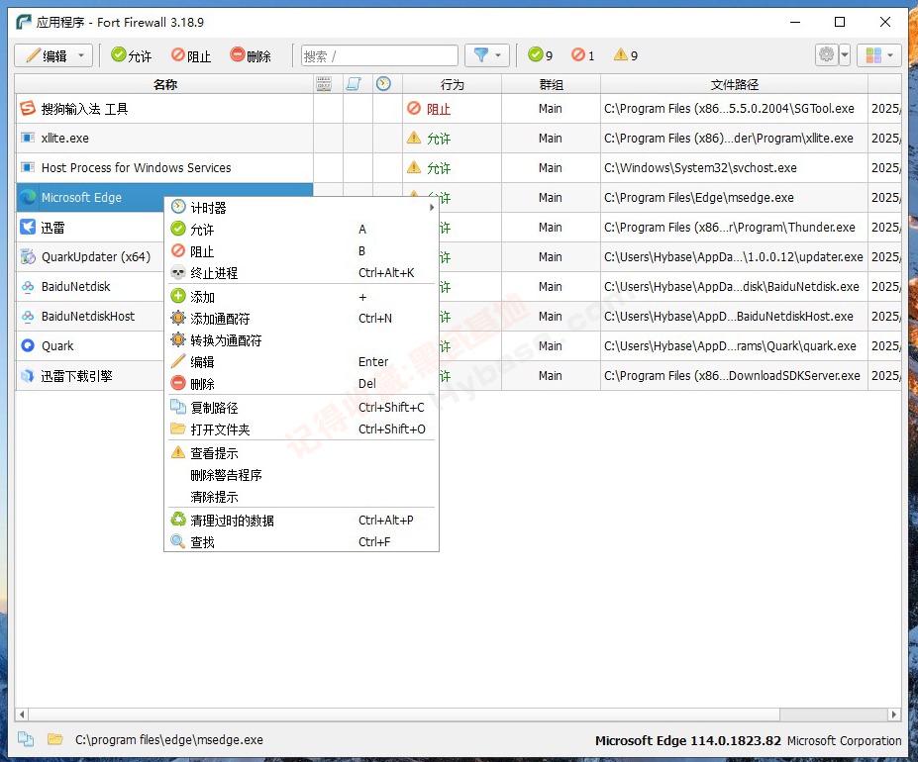Click the horizontal scrollbar thumb
918x762 pixels.
coord(404,714)
